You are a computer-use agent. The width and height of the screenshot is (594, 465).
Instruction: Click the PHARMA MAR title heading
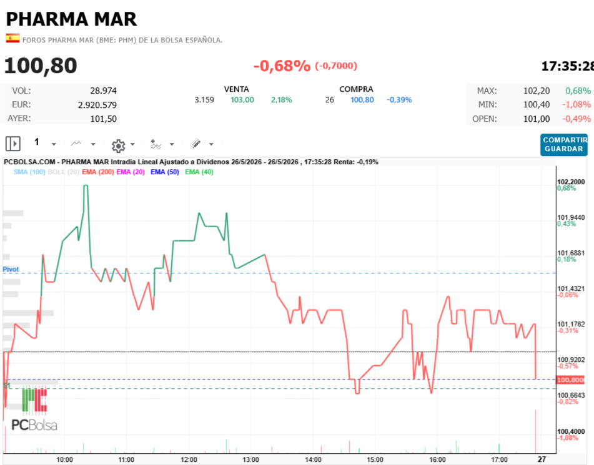click(72, 19)
